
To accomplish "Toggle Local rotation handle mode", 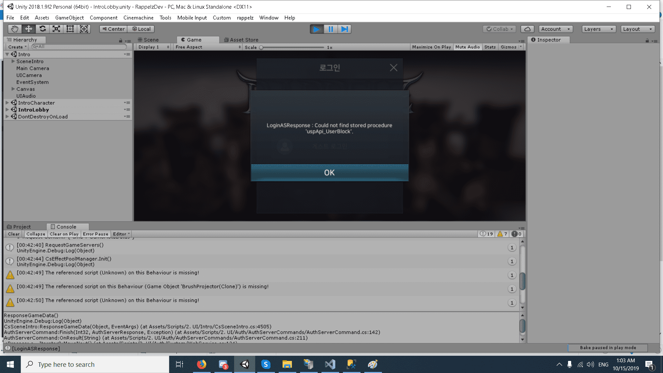I will (141, 29).
